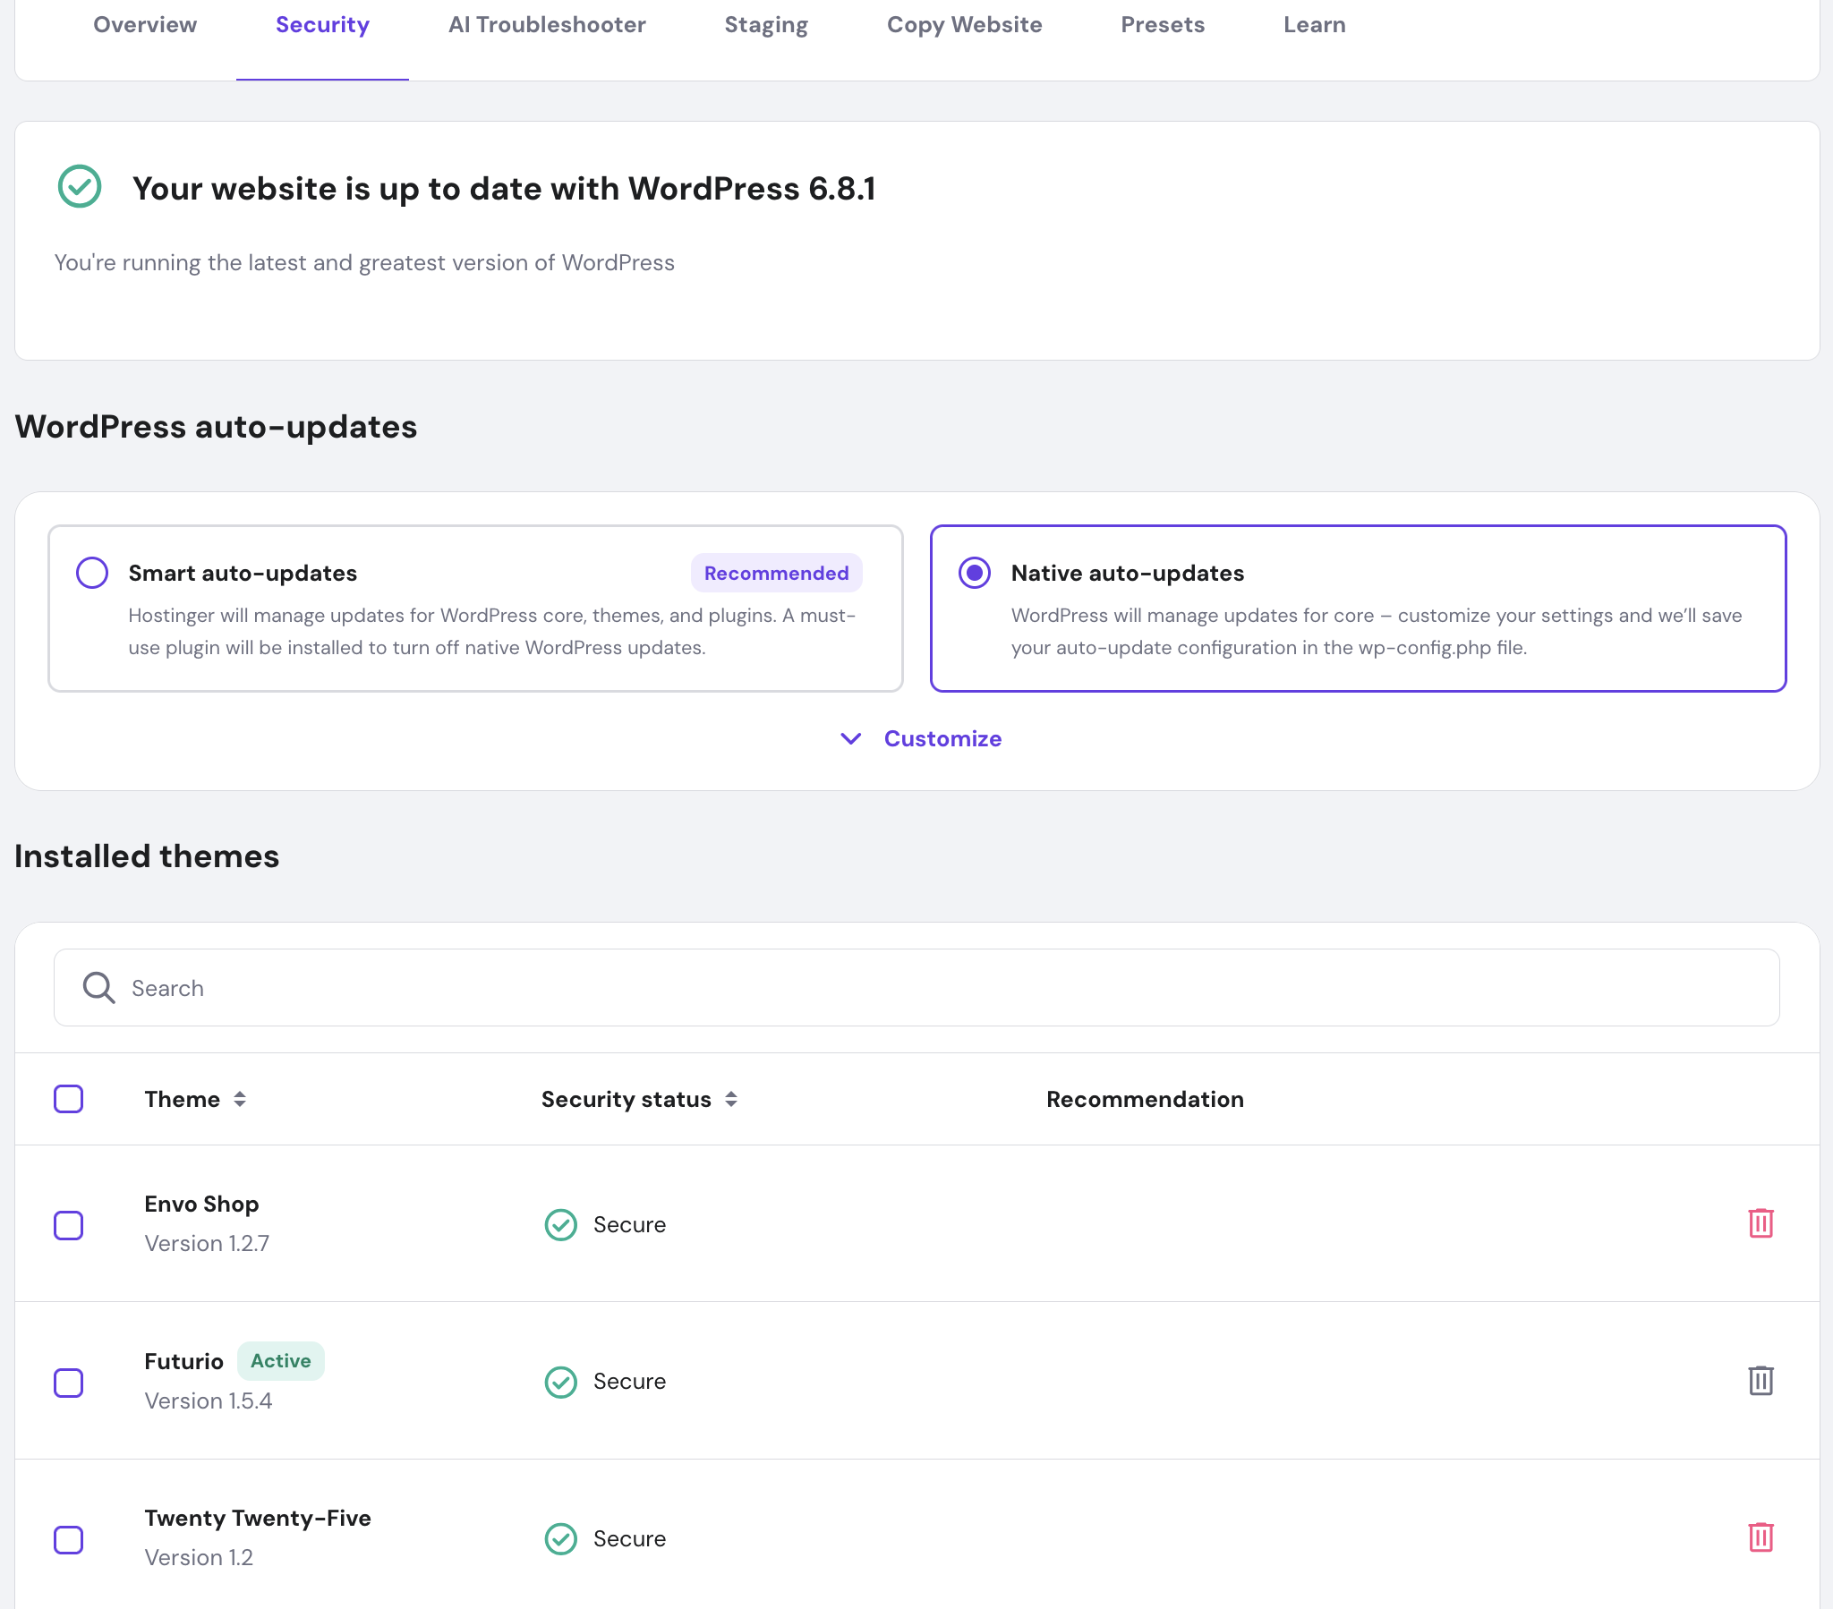The height and width of the screenshot is (1609, 1833).
Task: Click the themes Search input field
Action: 916,987
